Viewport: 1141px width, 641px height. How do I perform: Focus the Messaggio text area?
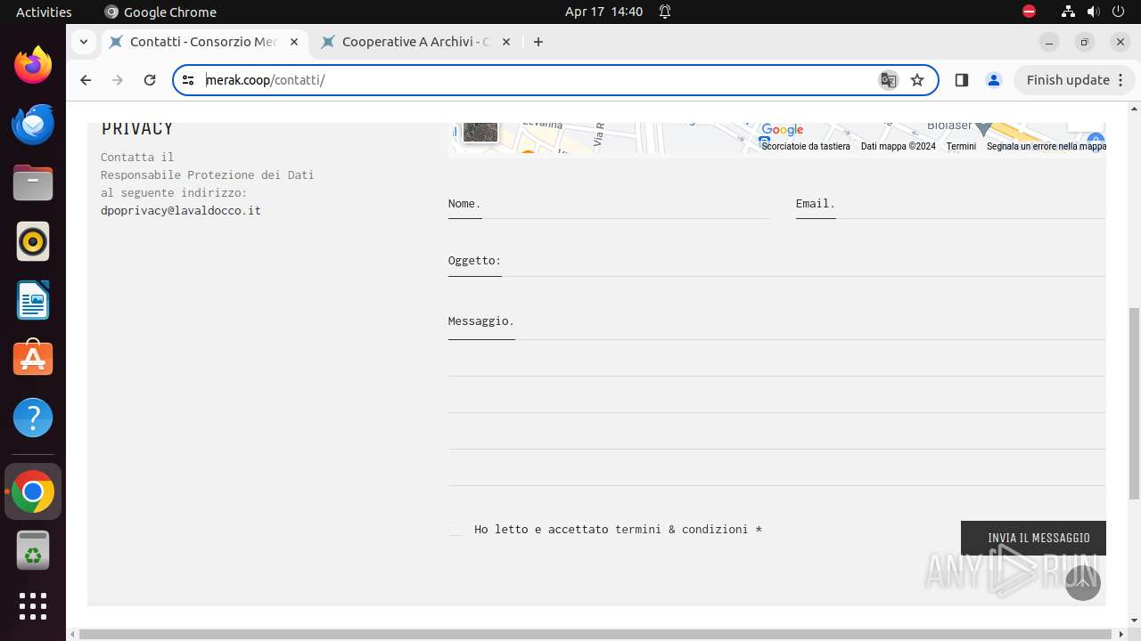pos(776,397)
